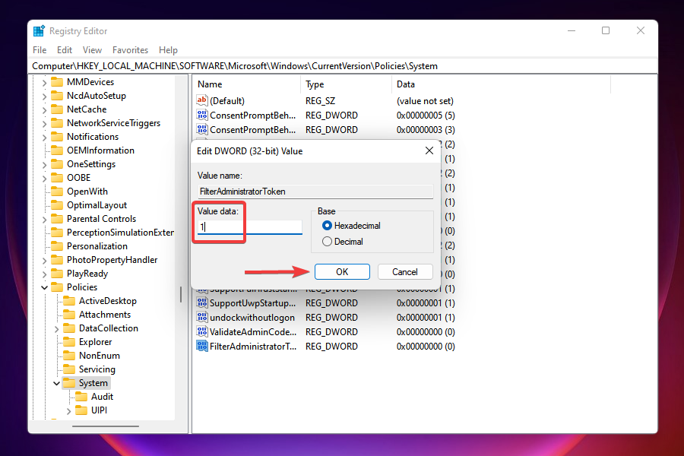Sort values by the Name column header
684x456 pixels.
pos(246,84)
